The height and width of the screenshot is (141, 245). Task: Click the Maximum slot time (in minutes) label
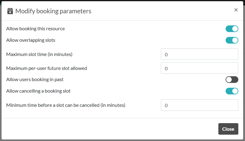(39, 54)
